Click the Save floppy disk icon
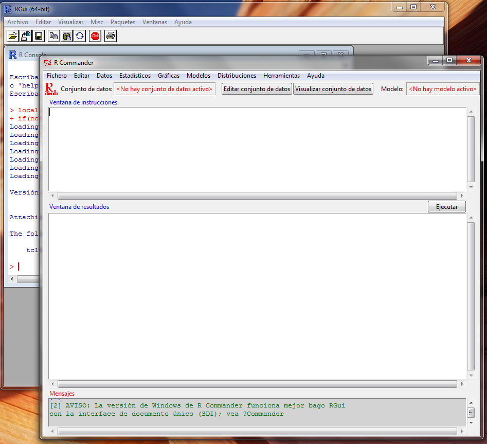Viewport: 487px width, 444px height. click(x=38, y=36)
